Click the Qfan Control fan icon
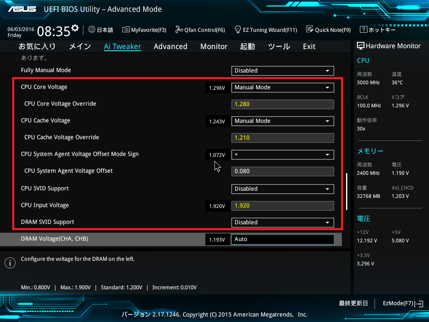This screenshot has width=429, height=322. (179, 29)
